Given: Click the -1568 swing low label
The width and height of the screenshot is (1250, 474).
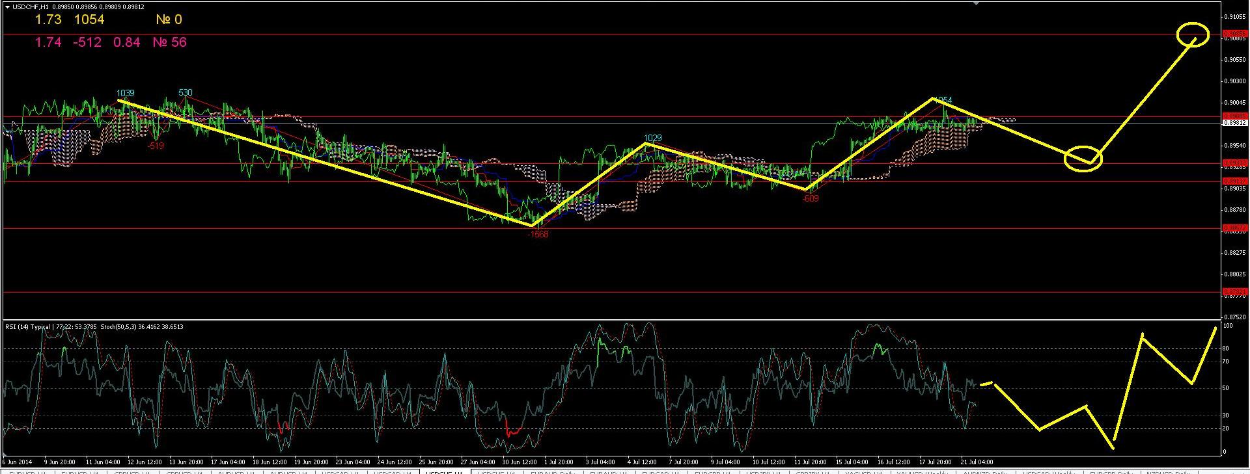Looking at the screenshot, I should [x=538, y=234].
